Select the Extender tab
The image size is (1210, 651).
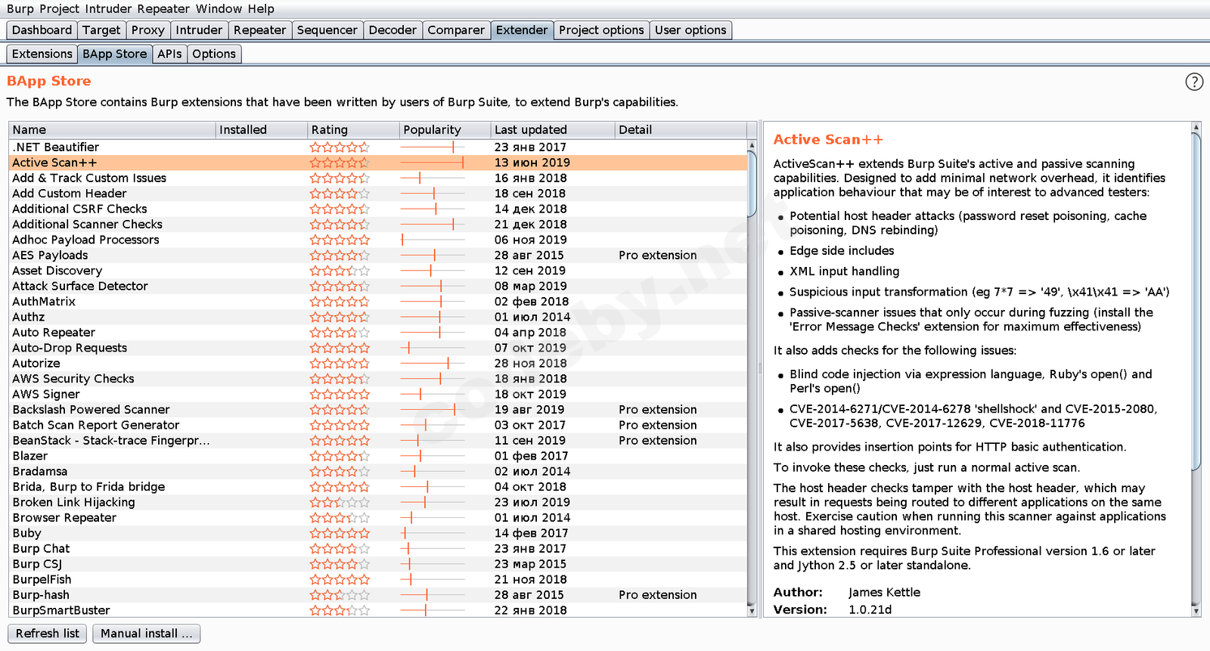click(522, 30)
